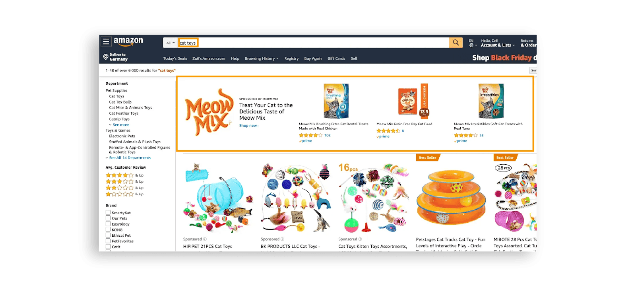
Task: Select the orange Petstages Cat Tracks thumbnail
Action: coord(451,197)
